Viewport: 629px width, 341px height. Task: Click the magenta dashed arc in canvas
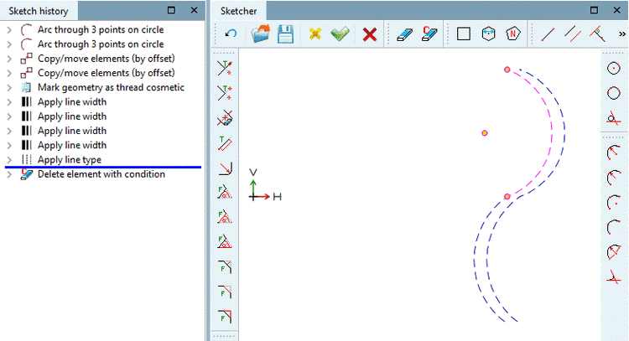coord(553,132)
